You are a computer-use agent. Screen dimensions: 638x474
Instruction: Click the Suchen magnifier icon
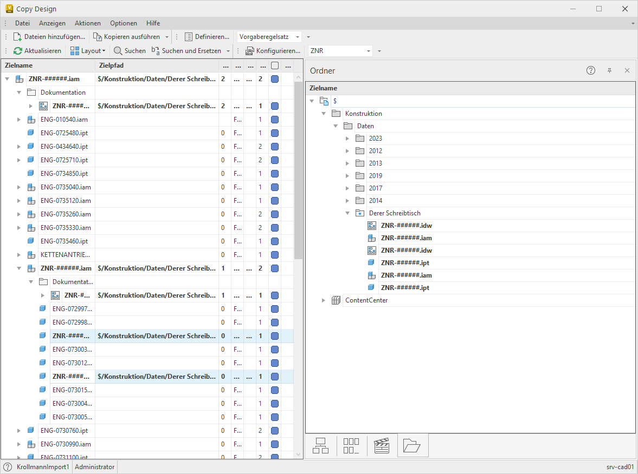point(118,51)
